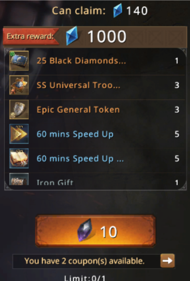The height and width of the screenshot is (281, 190).
Task: Open the coupons arrow button
Action: [167, 261]
